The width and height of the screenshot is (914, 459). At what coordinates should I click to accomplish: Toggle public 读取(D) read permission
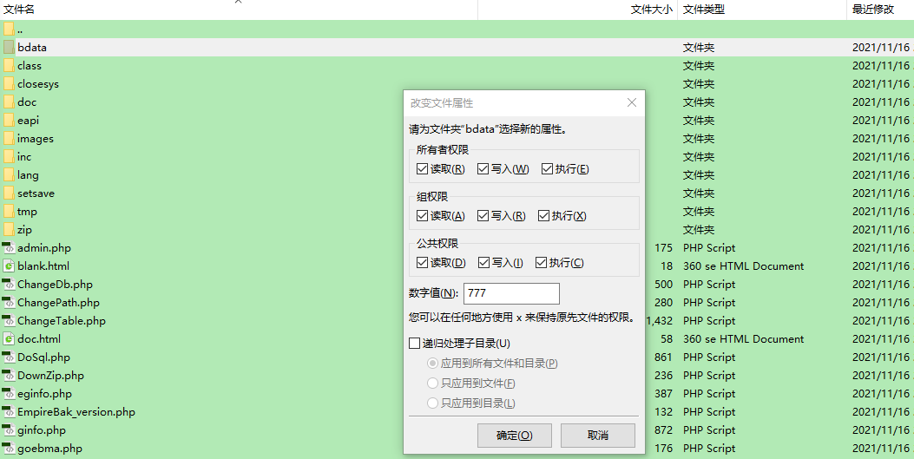(423, 263)
